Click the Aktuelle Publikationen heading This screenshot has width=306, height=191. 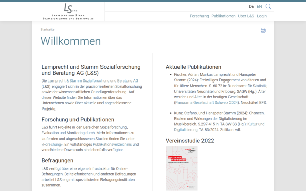tap(193, 67)
